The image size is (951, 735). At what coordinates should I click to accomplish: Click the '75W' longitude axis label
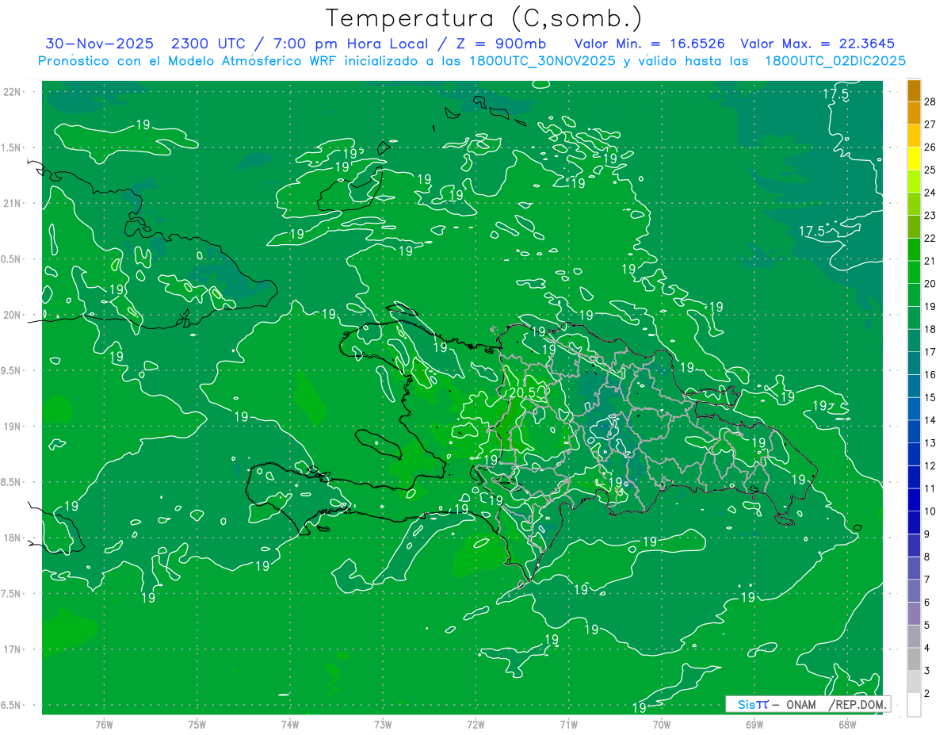click(197, 724)
